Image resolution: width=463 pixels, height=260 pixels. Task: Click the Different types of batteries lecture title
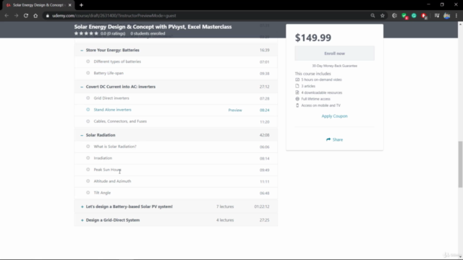[x=117, y=61]
